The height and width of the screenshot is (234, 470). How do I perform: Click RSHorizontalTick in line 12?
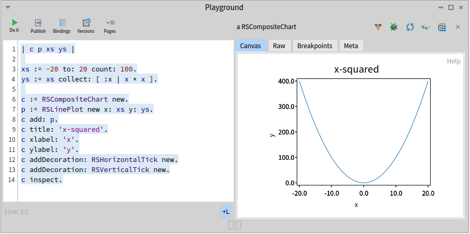click(125, 160)
